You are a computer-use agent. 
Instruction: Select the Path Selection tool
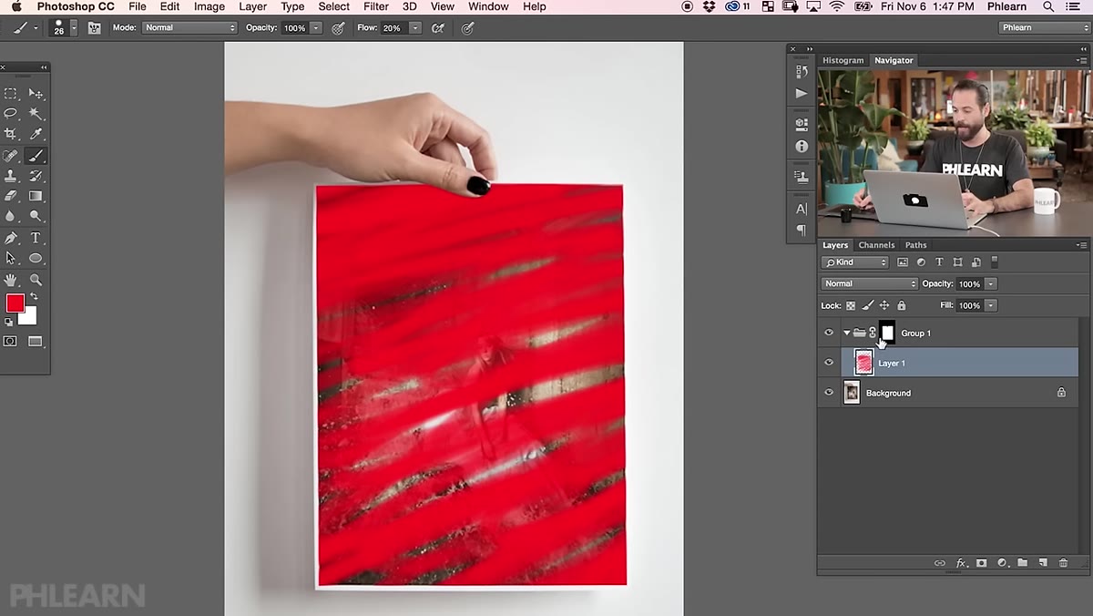[11, 258]
